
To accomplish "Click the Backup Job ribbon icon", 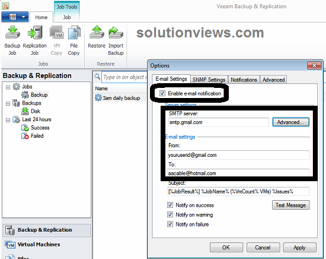I will click(x=12, y=33).
